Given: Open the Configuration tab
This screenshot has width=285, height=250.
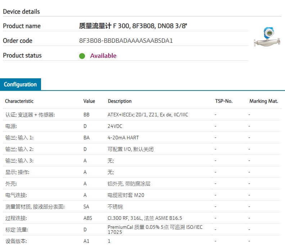Looking at the screenshot, I should tap(21, 84).
